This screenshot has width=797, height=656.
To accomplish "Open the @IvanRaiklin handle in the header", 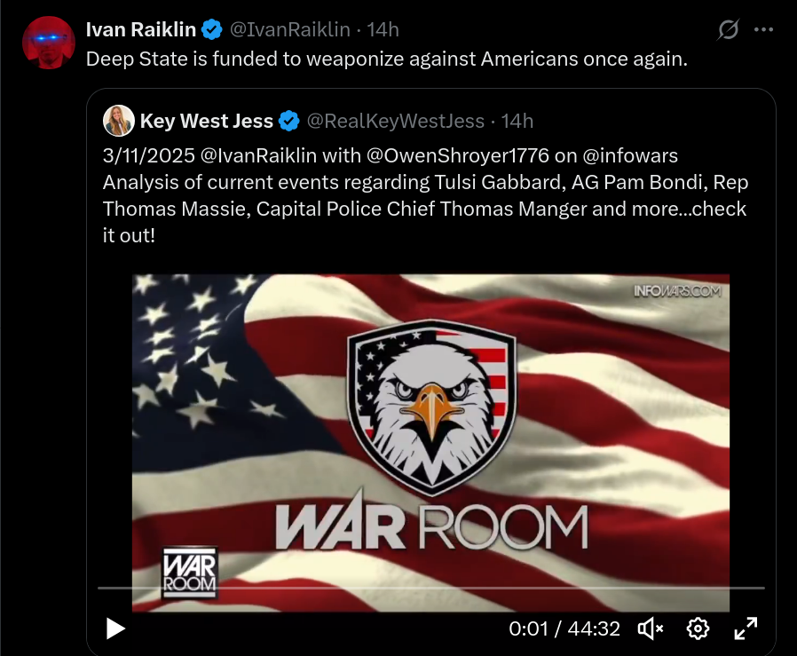I will [289, 29].
